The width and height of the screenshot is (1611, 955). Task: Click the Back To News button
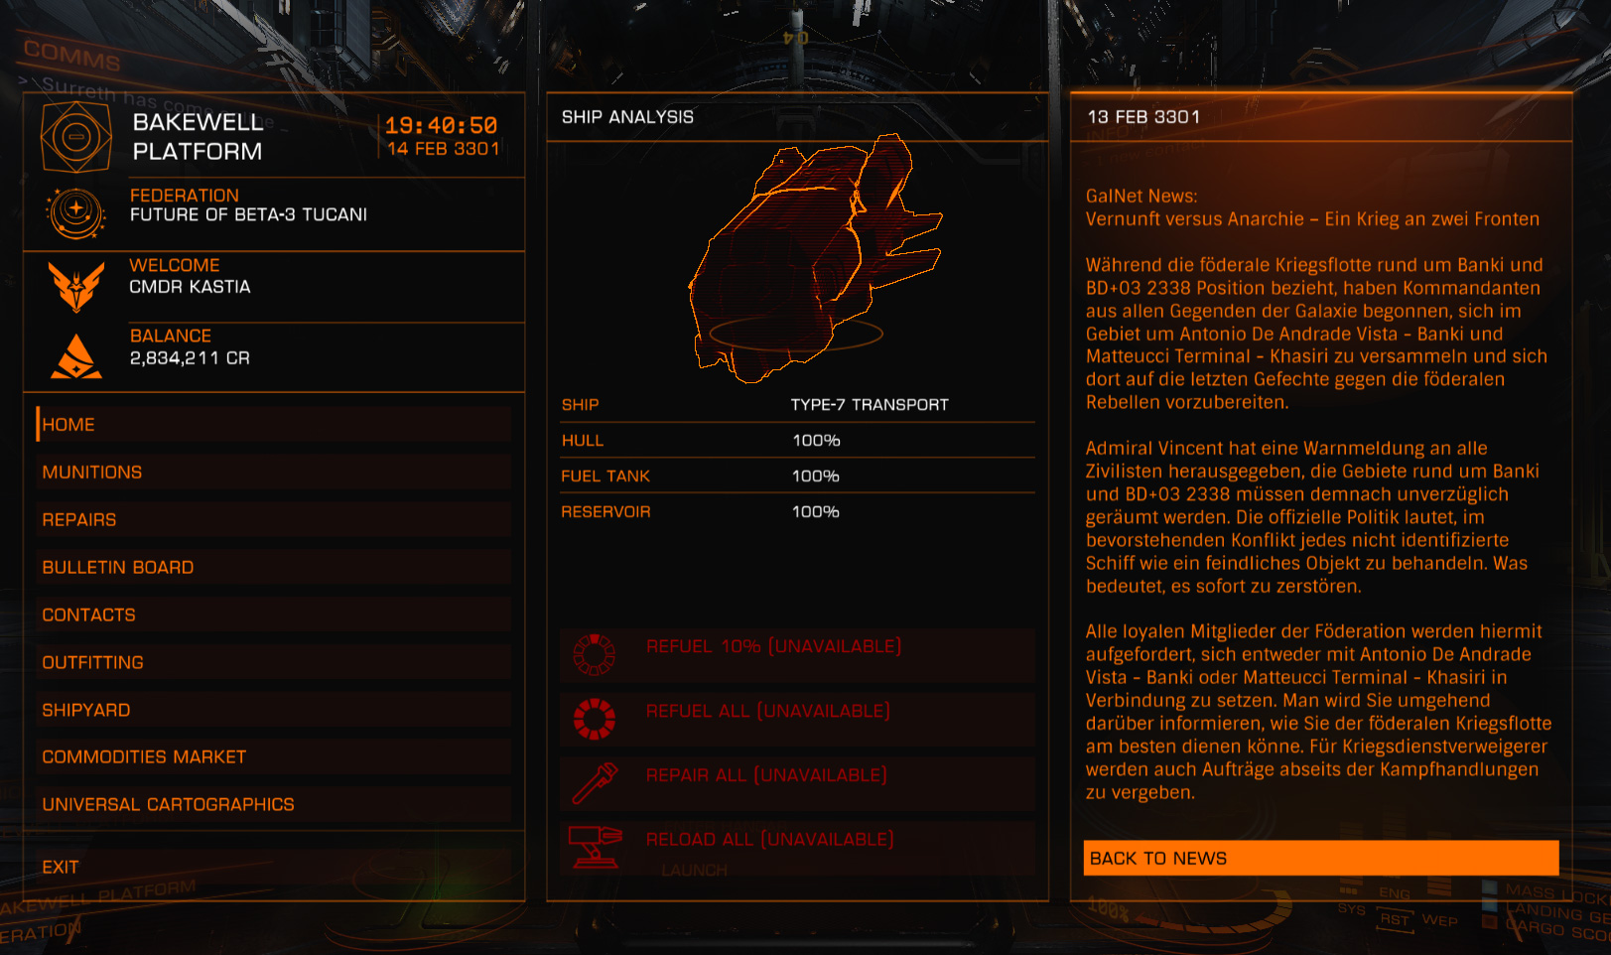[1321, 858]
